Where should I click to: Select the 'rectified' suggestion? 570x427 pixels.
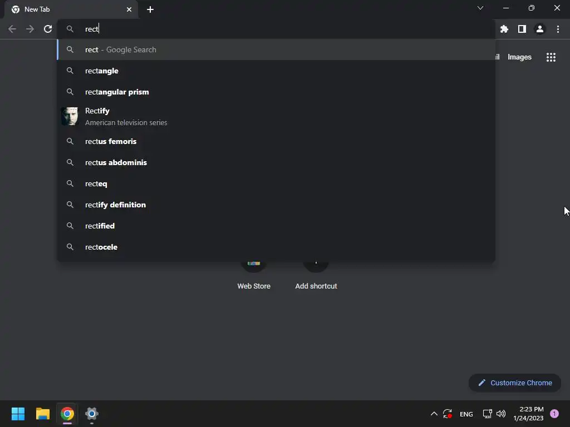point(276,226)
